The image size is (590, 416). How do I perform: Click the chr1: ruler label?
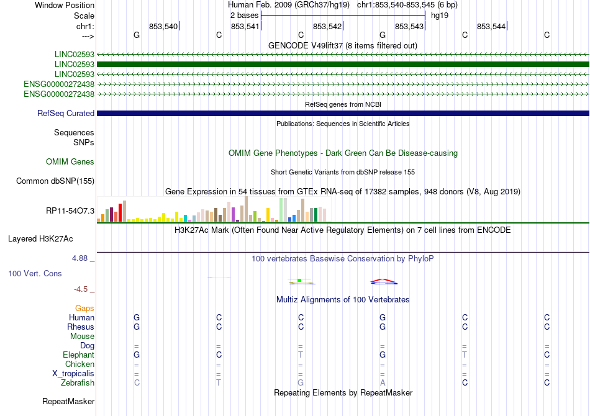click(85, 26)
